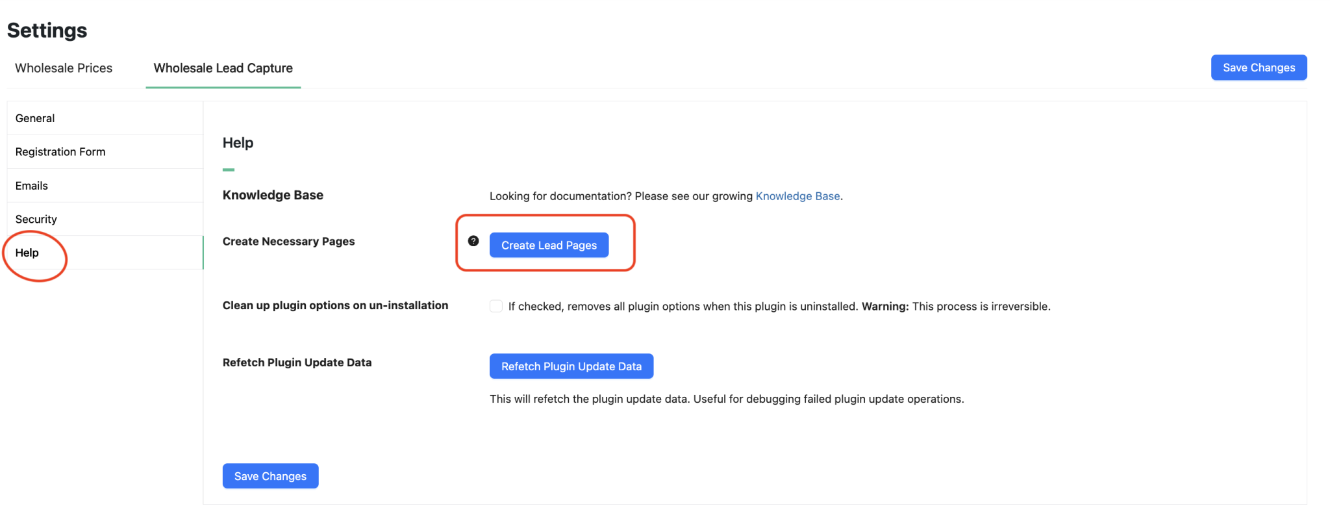Switch to Wholesale Prices tab
This screenshot has width=1330, height=519.
point(64,68)
